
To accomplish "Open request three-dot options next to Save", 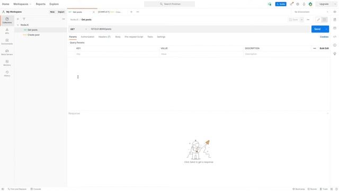I will coord(308,20).
